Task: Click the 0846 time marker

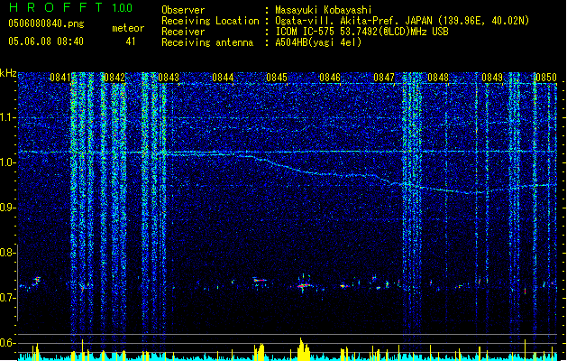Action: 330,78
